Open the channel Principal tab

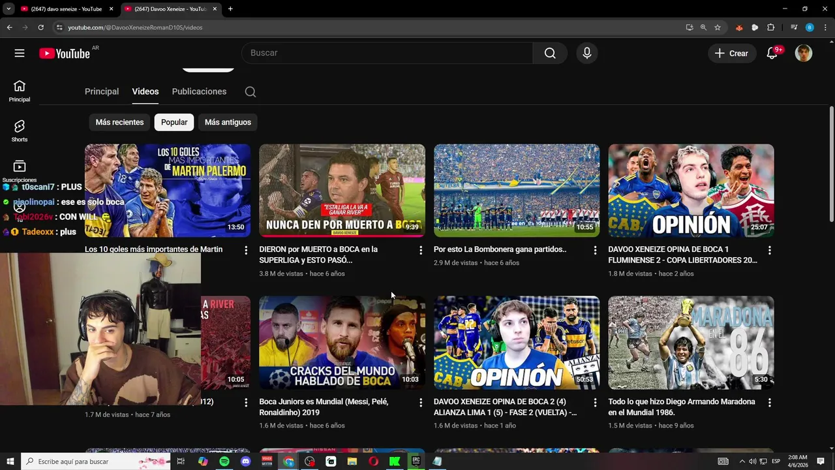pos(102,91)
